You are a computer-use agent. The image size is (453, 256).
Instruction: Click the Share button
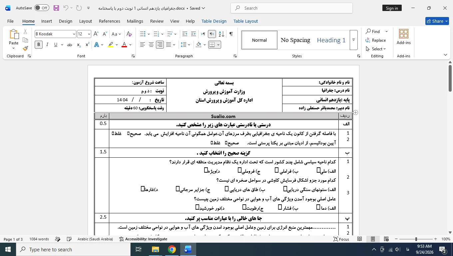(x=437, y=21)
